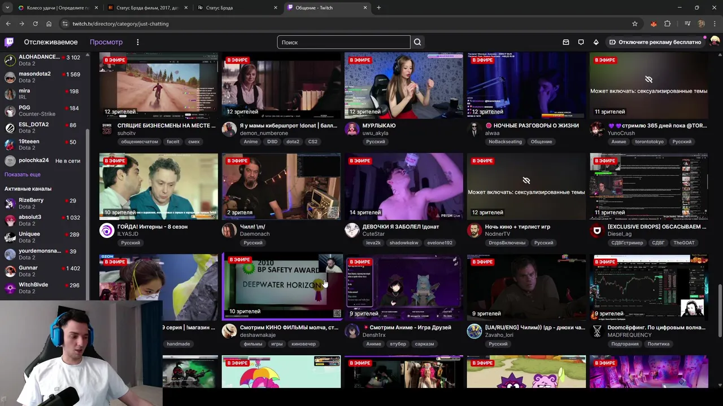Click the search magnifier button
Screen dimensions: 723x406
417,42
